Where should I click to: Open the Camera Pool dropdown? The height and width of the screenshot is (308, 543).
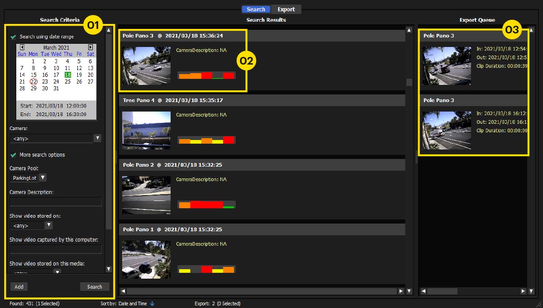(x=43, y=178)
